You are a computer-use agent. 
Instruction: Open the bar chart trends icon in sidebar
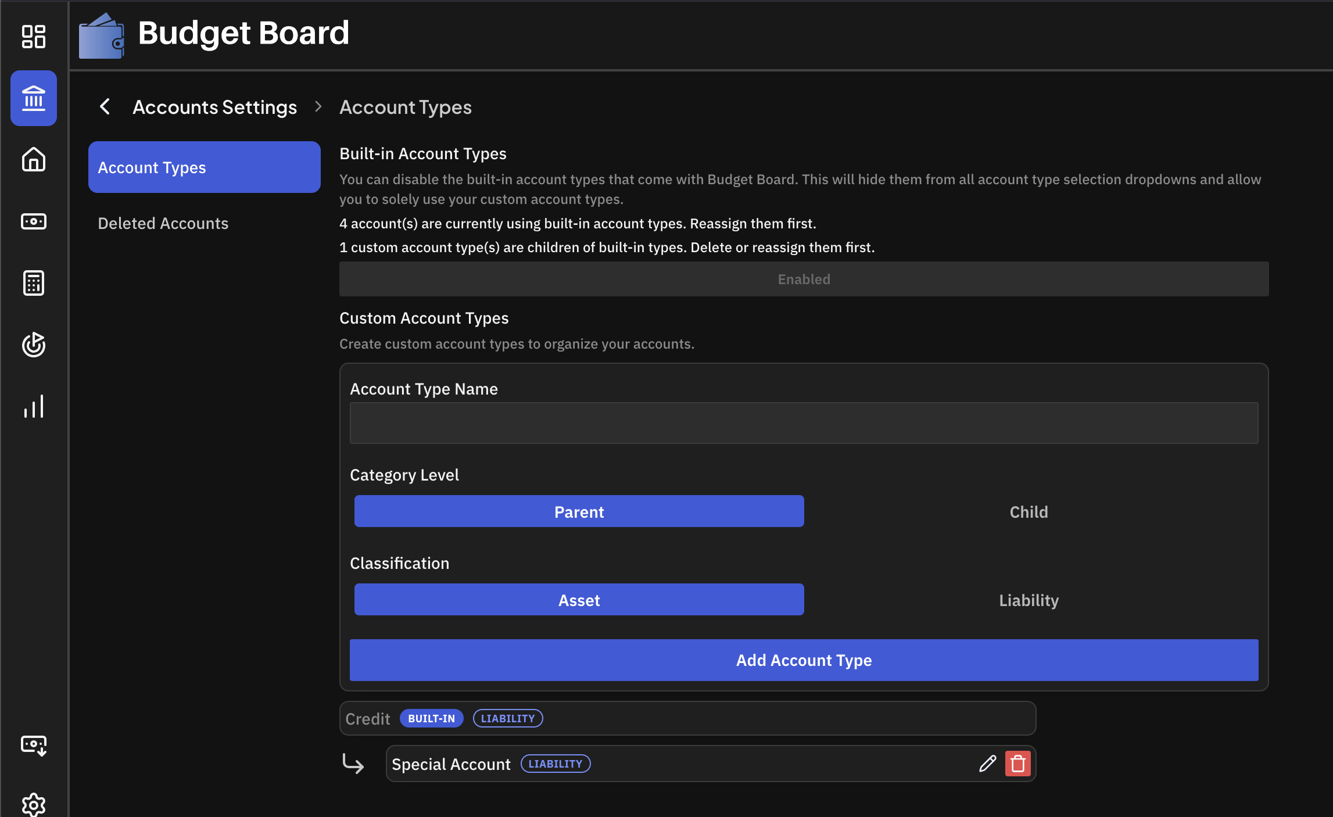coord(34,406)
